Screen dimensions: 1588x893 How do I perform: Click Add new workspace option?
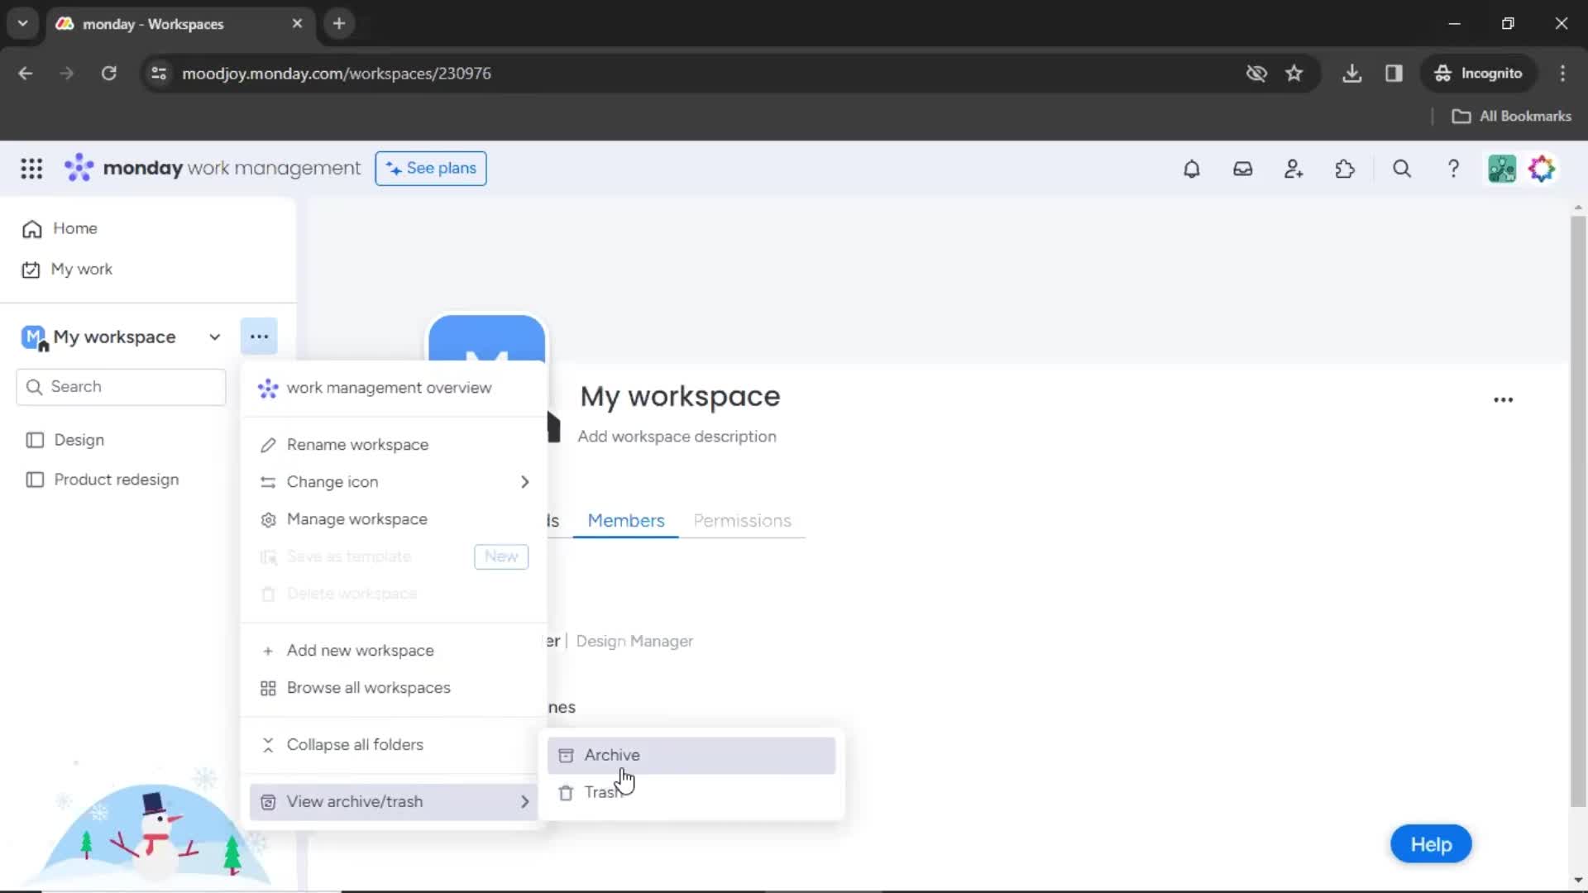point(360,650)
